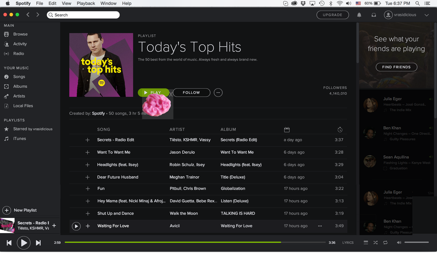Viewport: 437px width, 253px height.
Task: Open artist Jason Derulo link
Action: coord(182,152)
